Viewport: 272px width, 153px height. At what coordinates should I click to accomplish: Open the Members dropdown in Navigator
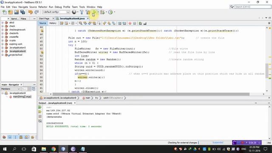[x=11, y=89]
